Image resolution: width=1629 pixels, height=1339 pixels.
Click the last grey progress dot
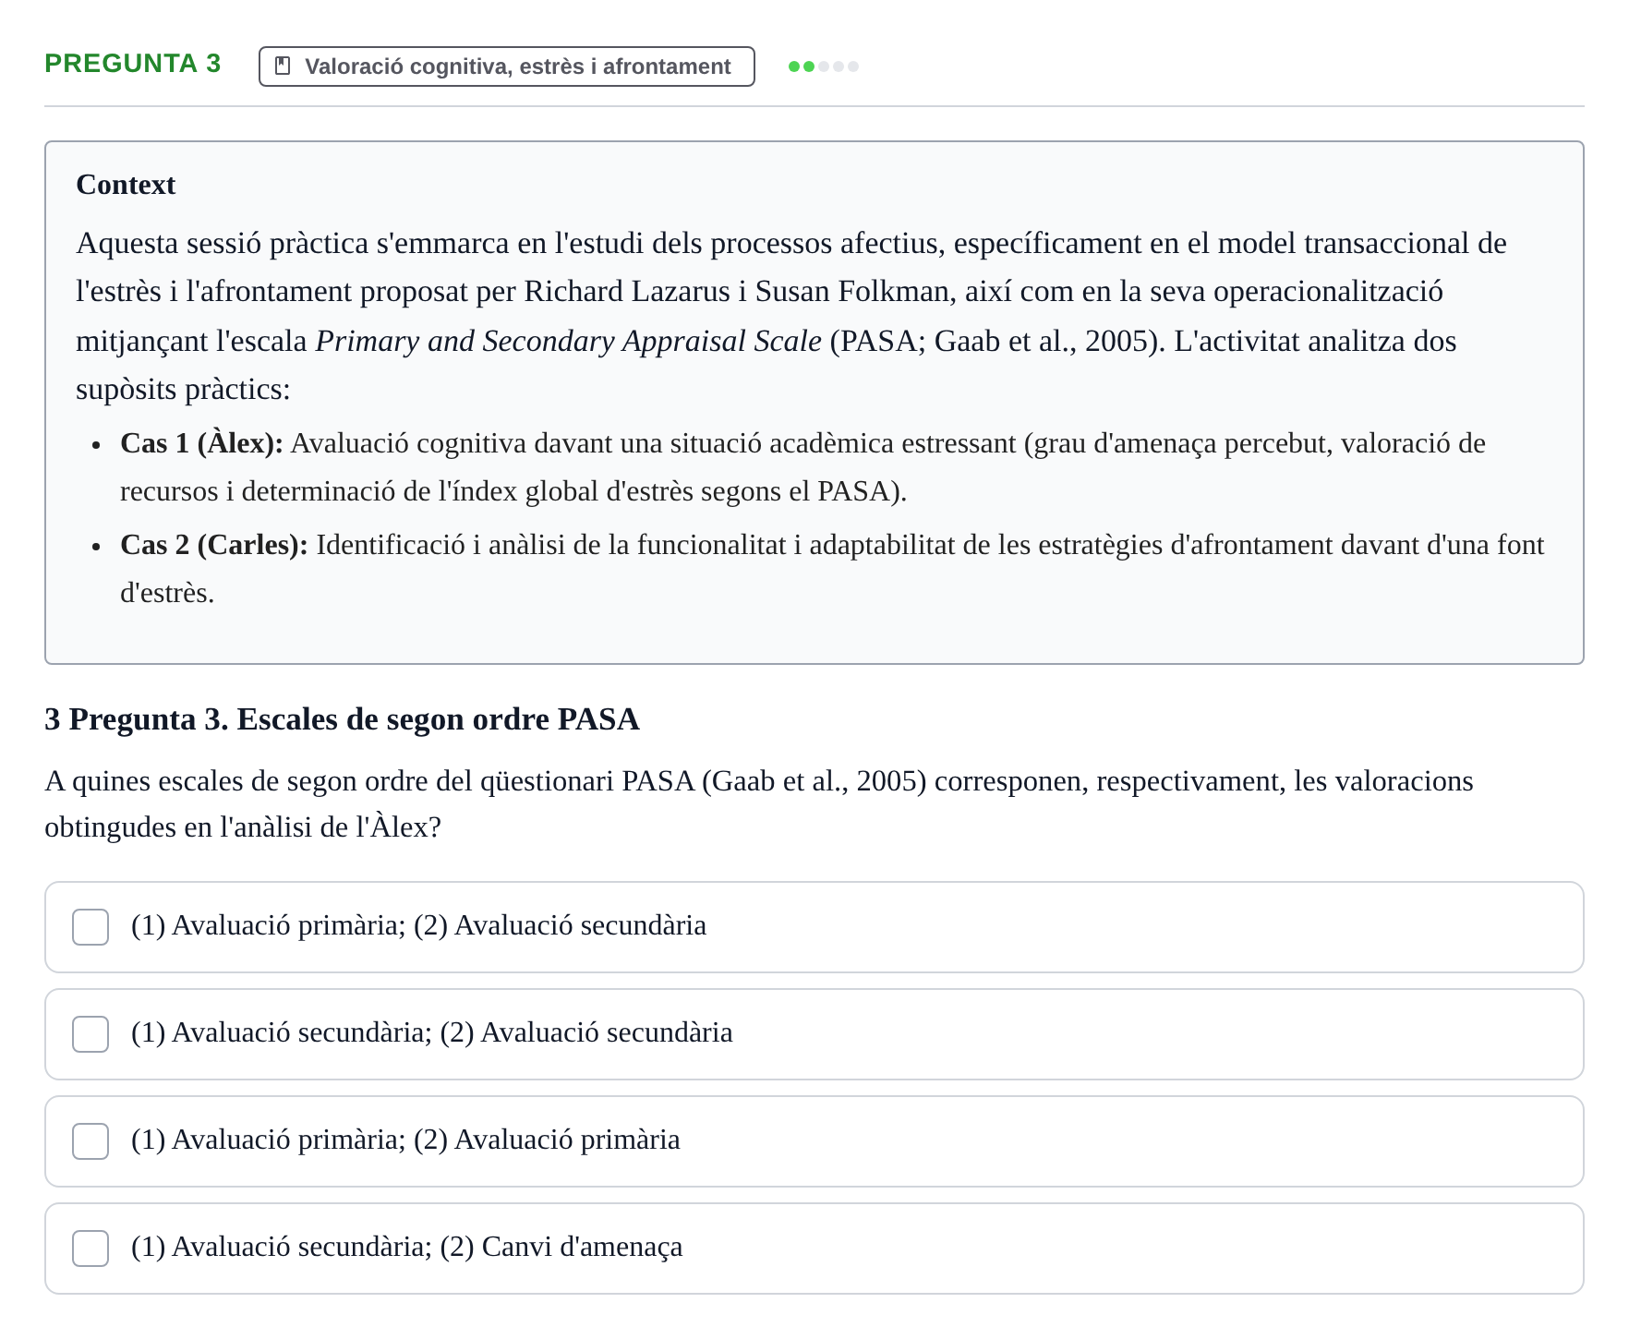853,66
